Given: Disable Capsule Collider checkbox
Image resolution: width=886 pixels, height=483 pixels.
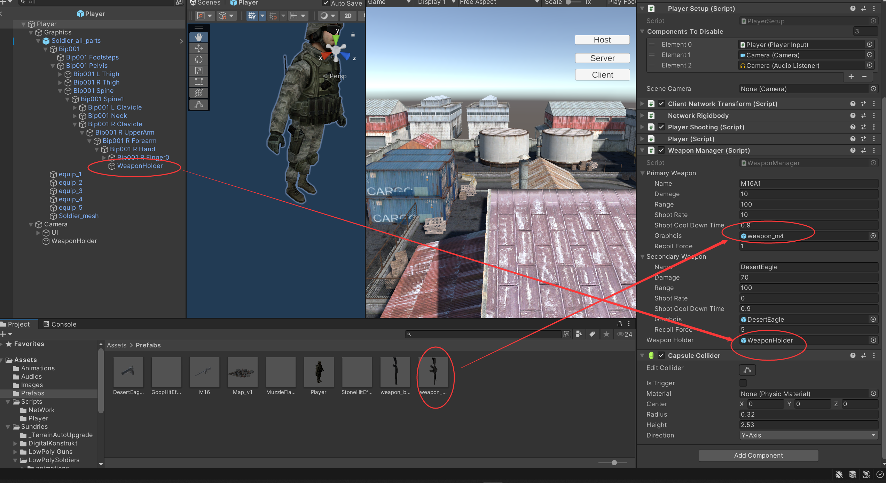Looking at the screenshot, I should click(661, 355).
